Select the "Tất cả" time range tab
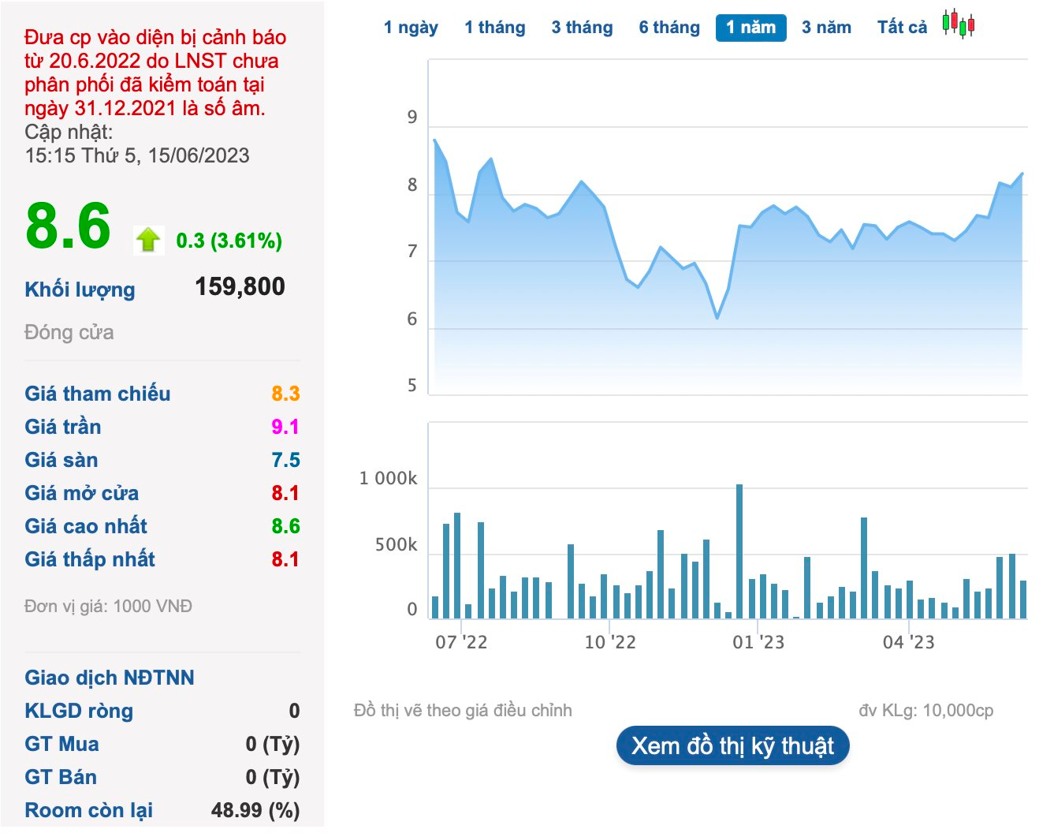The width and height of the screenshot is (1039, 833). [902, 28]
